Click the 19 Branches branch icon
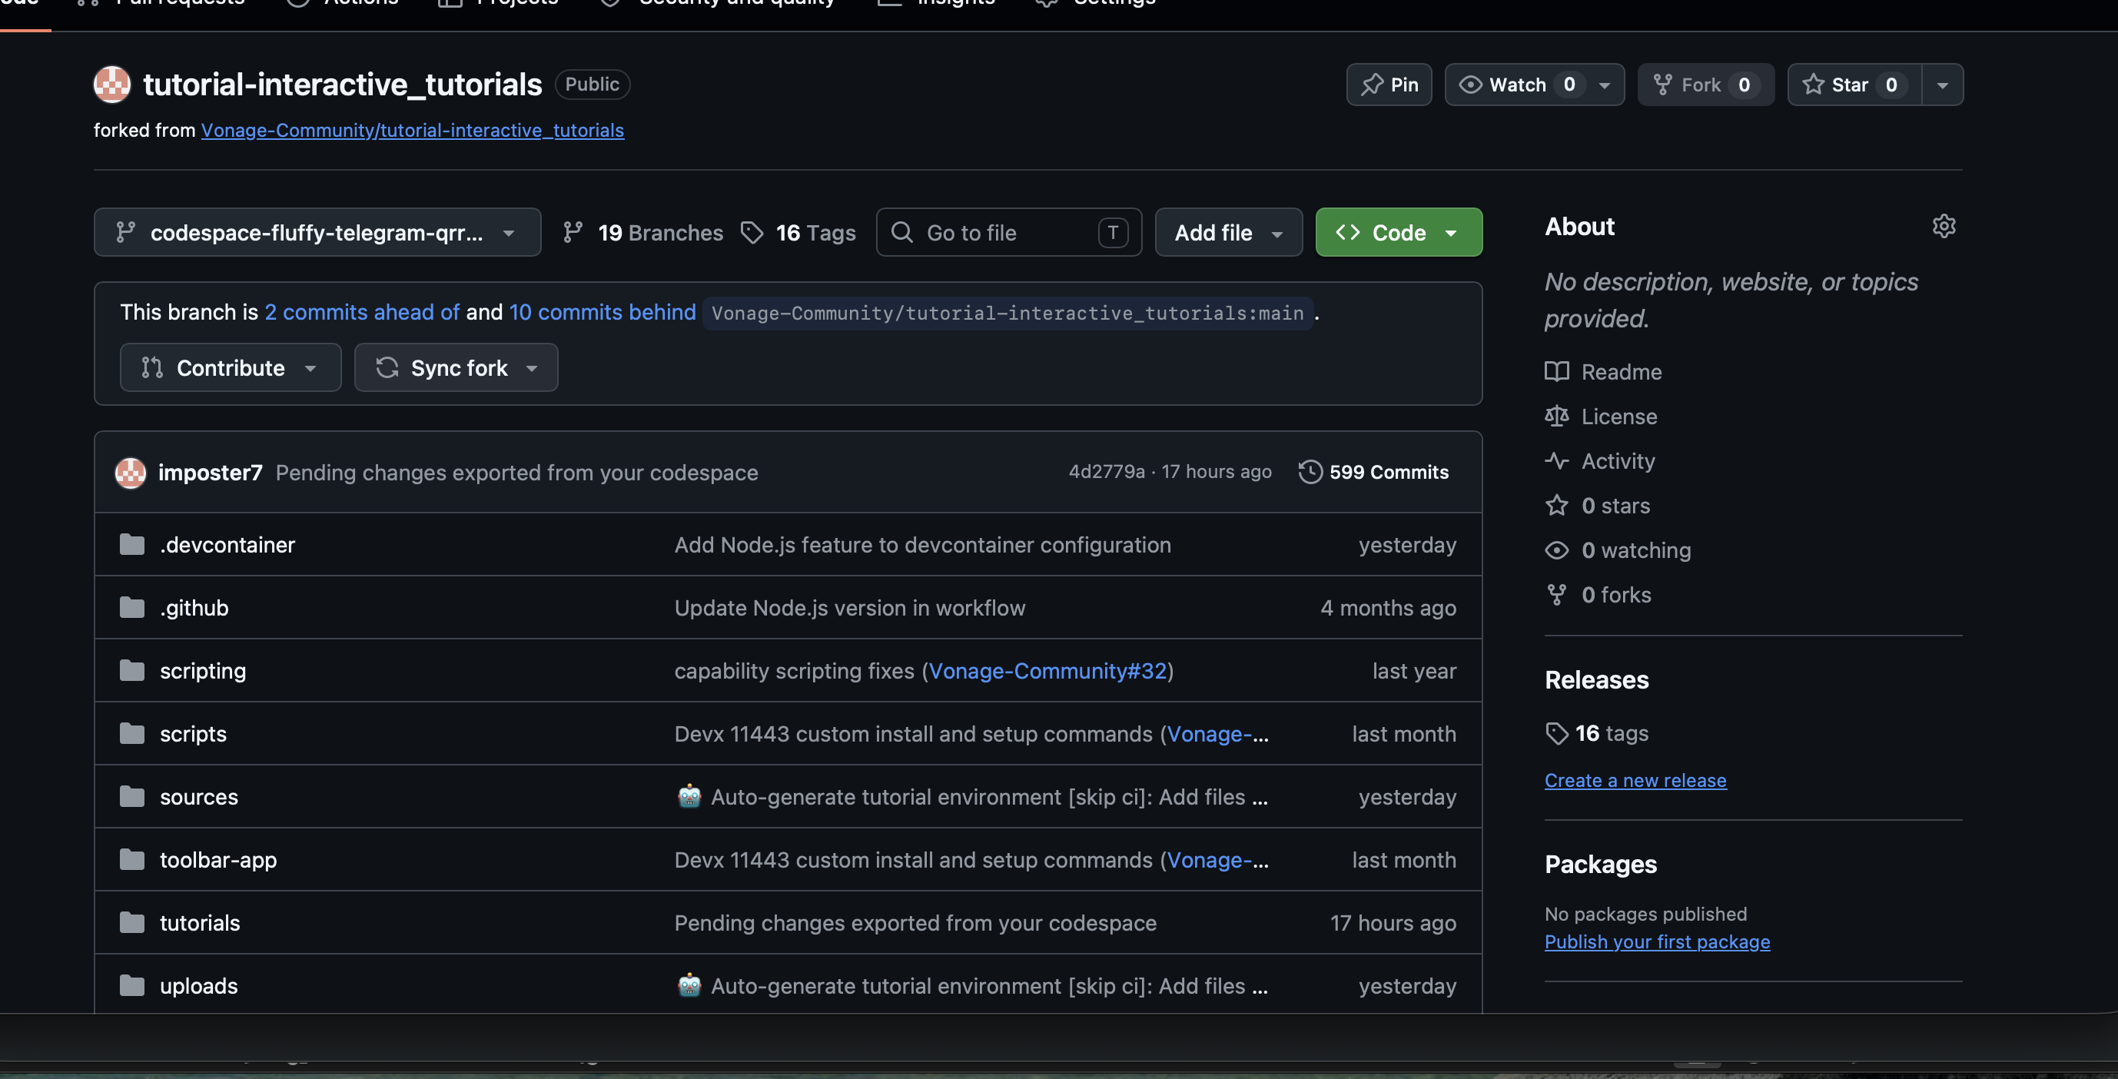Image resolution: width=2118 pixels, height=1079 pixels. coord(573,233)
